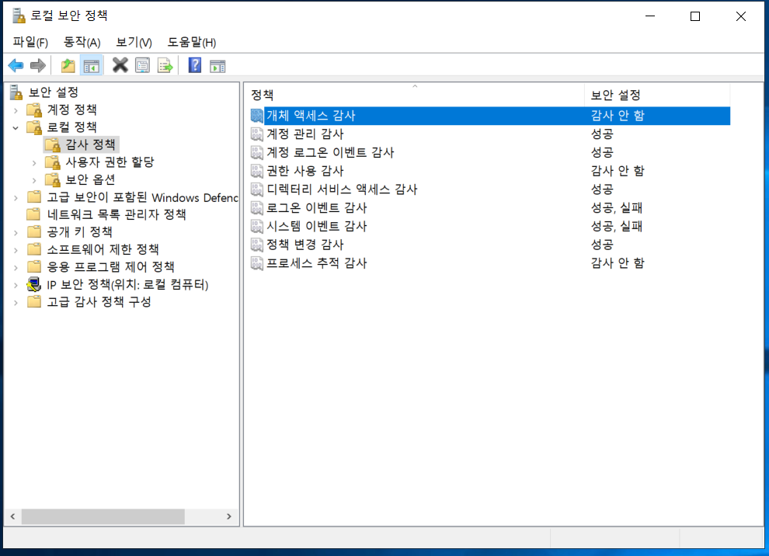Click the Export List toolbar icon
The height and width of the screenshot is (556, 769).
coord(165,65)
